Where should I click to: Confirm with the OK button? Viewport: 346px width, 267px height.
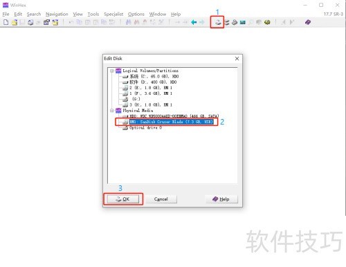point(123,199)
